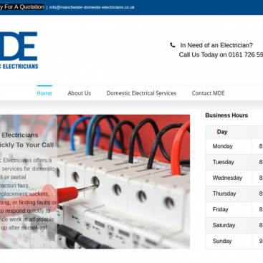Click the MDE Electricians logo

click(x=19, y=50)
